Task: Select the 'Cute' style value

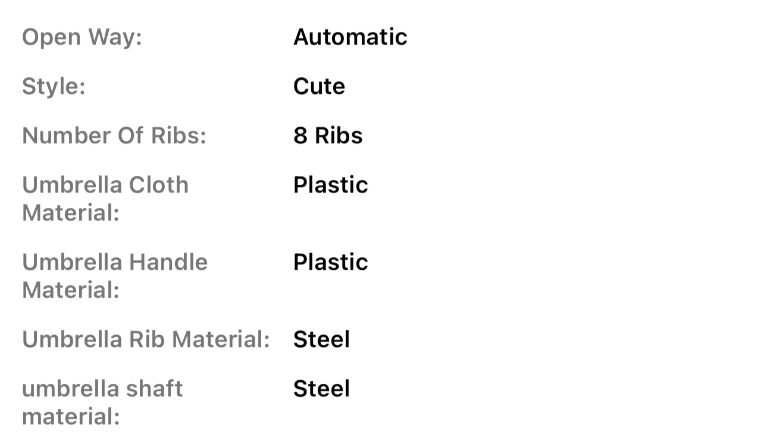Action: 319,87
